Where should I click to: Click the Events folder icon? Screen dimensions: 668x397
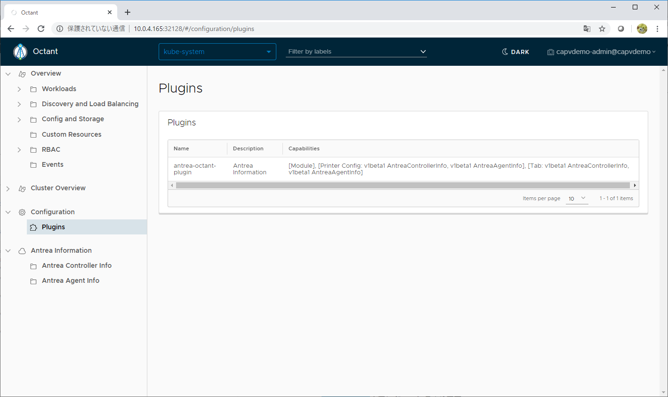33,165
